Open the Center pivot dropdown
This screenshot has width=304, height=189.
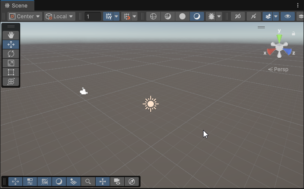(x=25, y=16)
